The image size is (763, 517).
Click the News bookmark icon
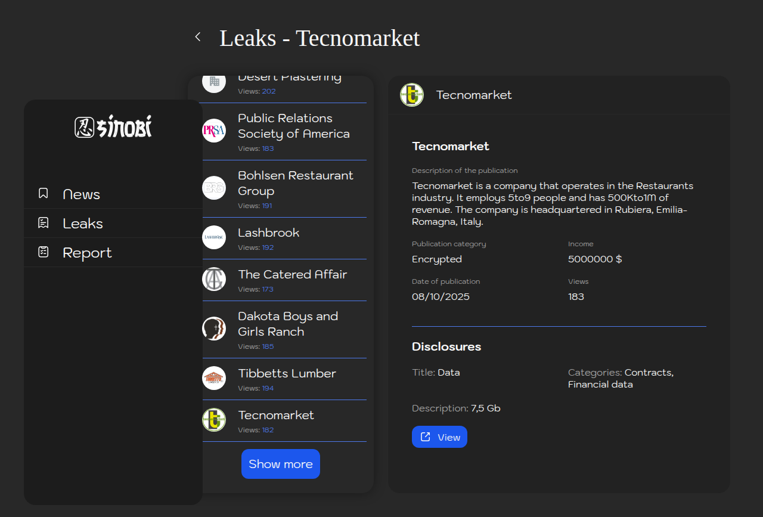pyautogui.click(x=44, y=193)
